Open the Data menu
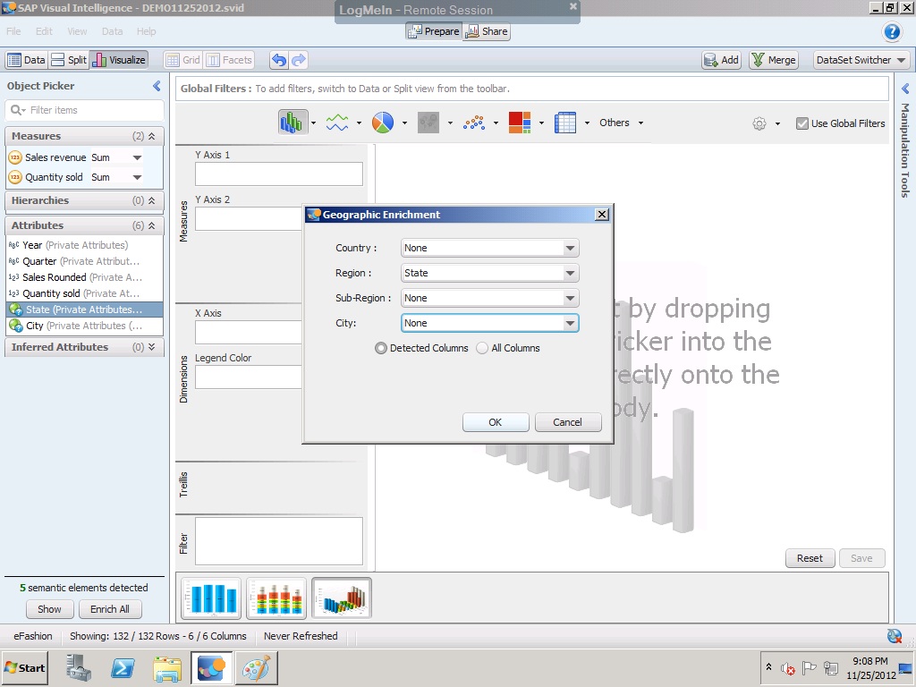Image resolution: width=916 pixels, height=687 pixels. [x=112, y=31]
